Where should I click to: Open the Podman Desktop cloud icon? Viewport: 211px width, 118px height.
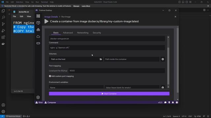tap(38, 36)
